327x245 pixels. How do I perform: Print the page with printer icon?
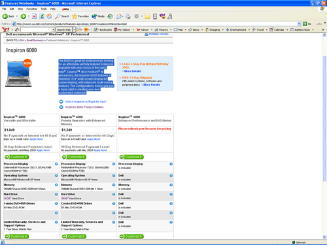128,16
